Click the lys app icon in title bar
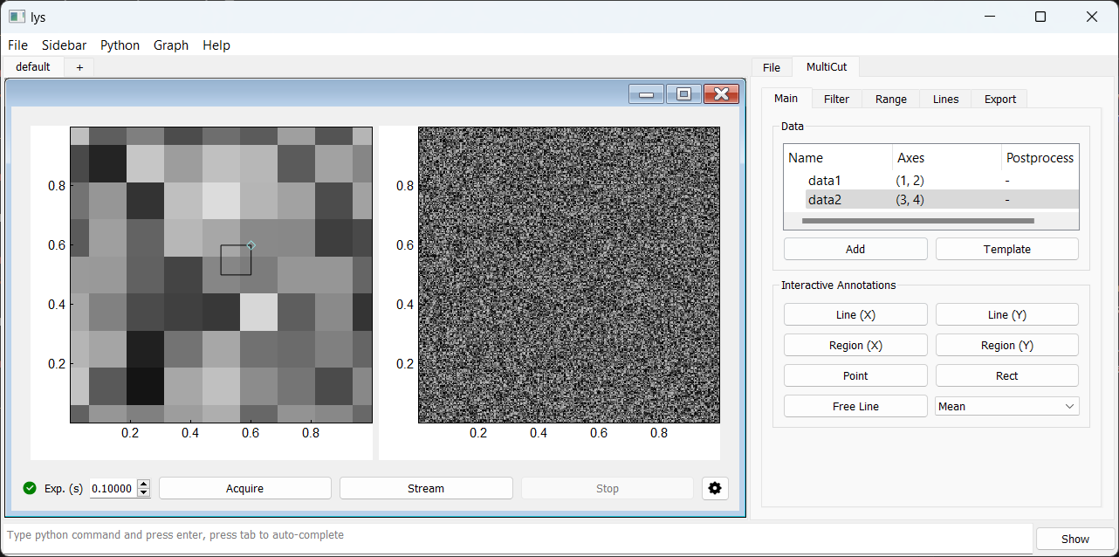 coord(17,17)
